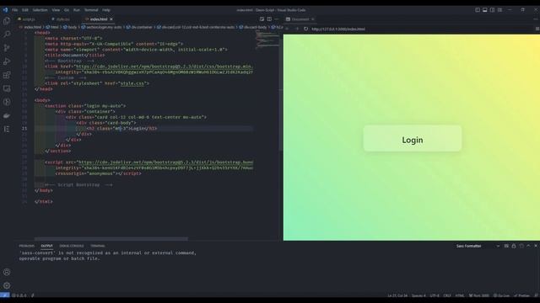
Task: Click the body breadcrumb segment
Action: tap(70, 27)
